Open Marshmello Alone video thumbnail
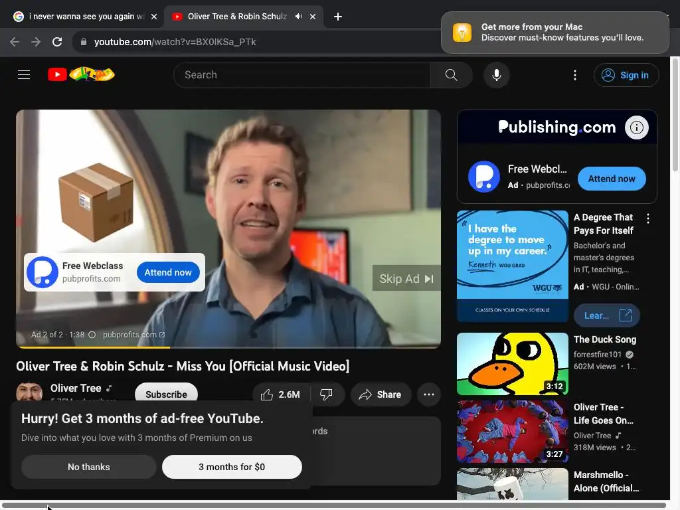This screenshot has width=680, height=510. pyautogui.click(x=512, y=484)
